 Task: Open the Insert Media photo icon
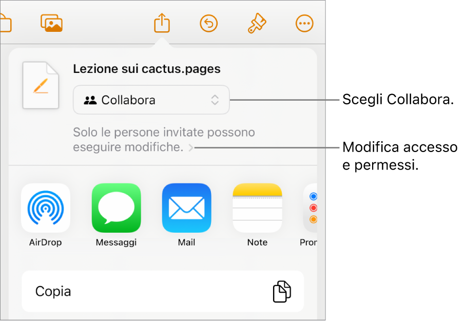(51, 23)
